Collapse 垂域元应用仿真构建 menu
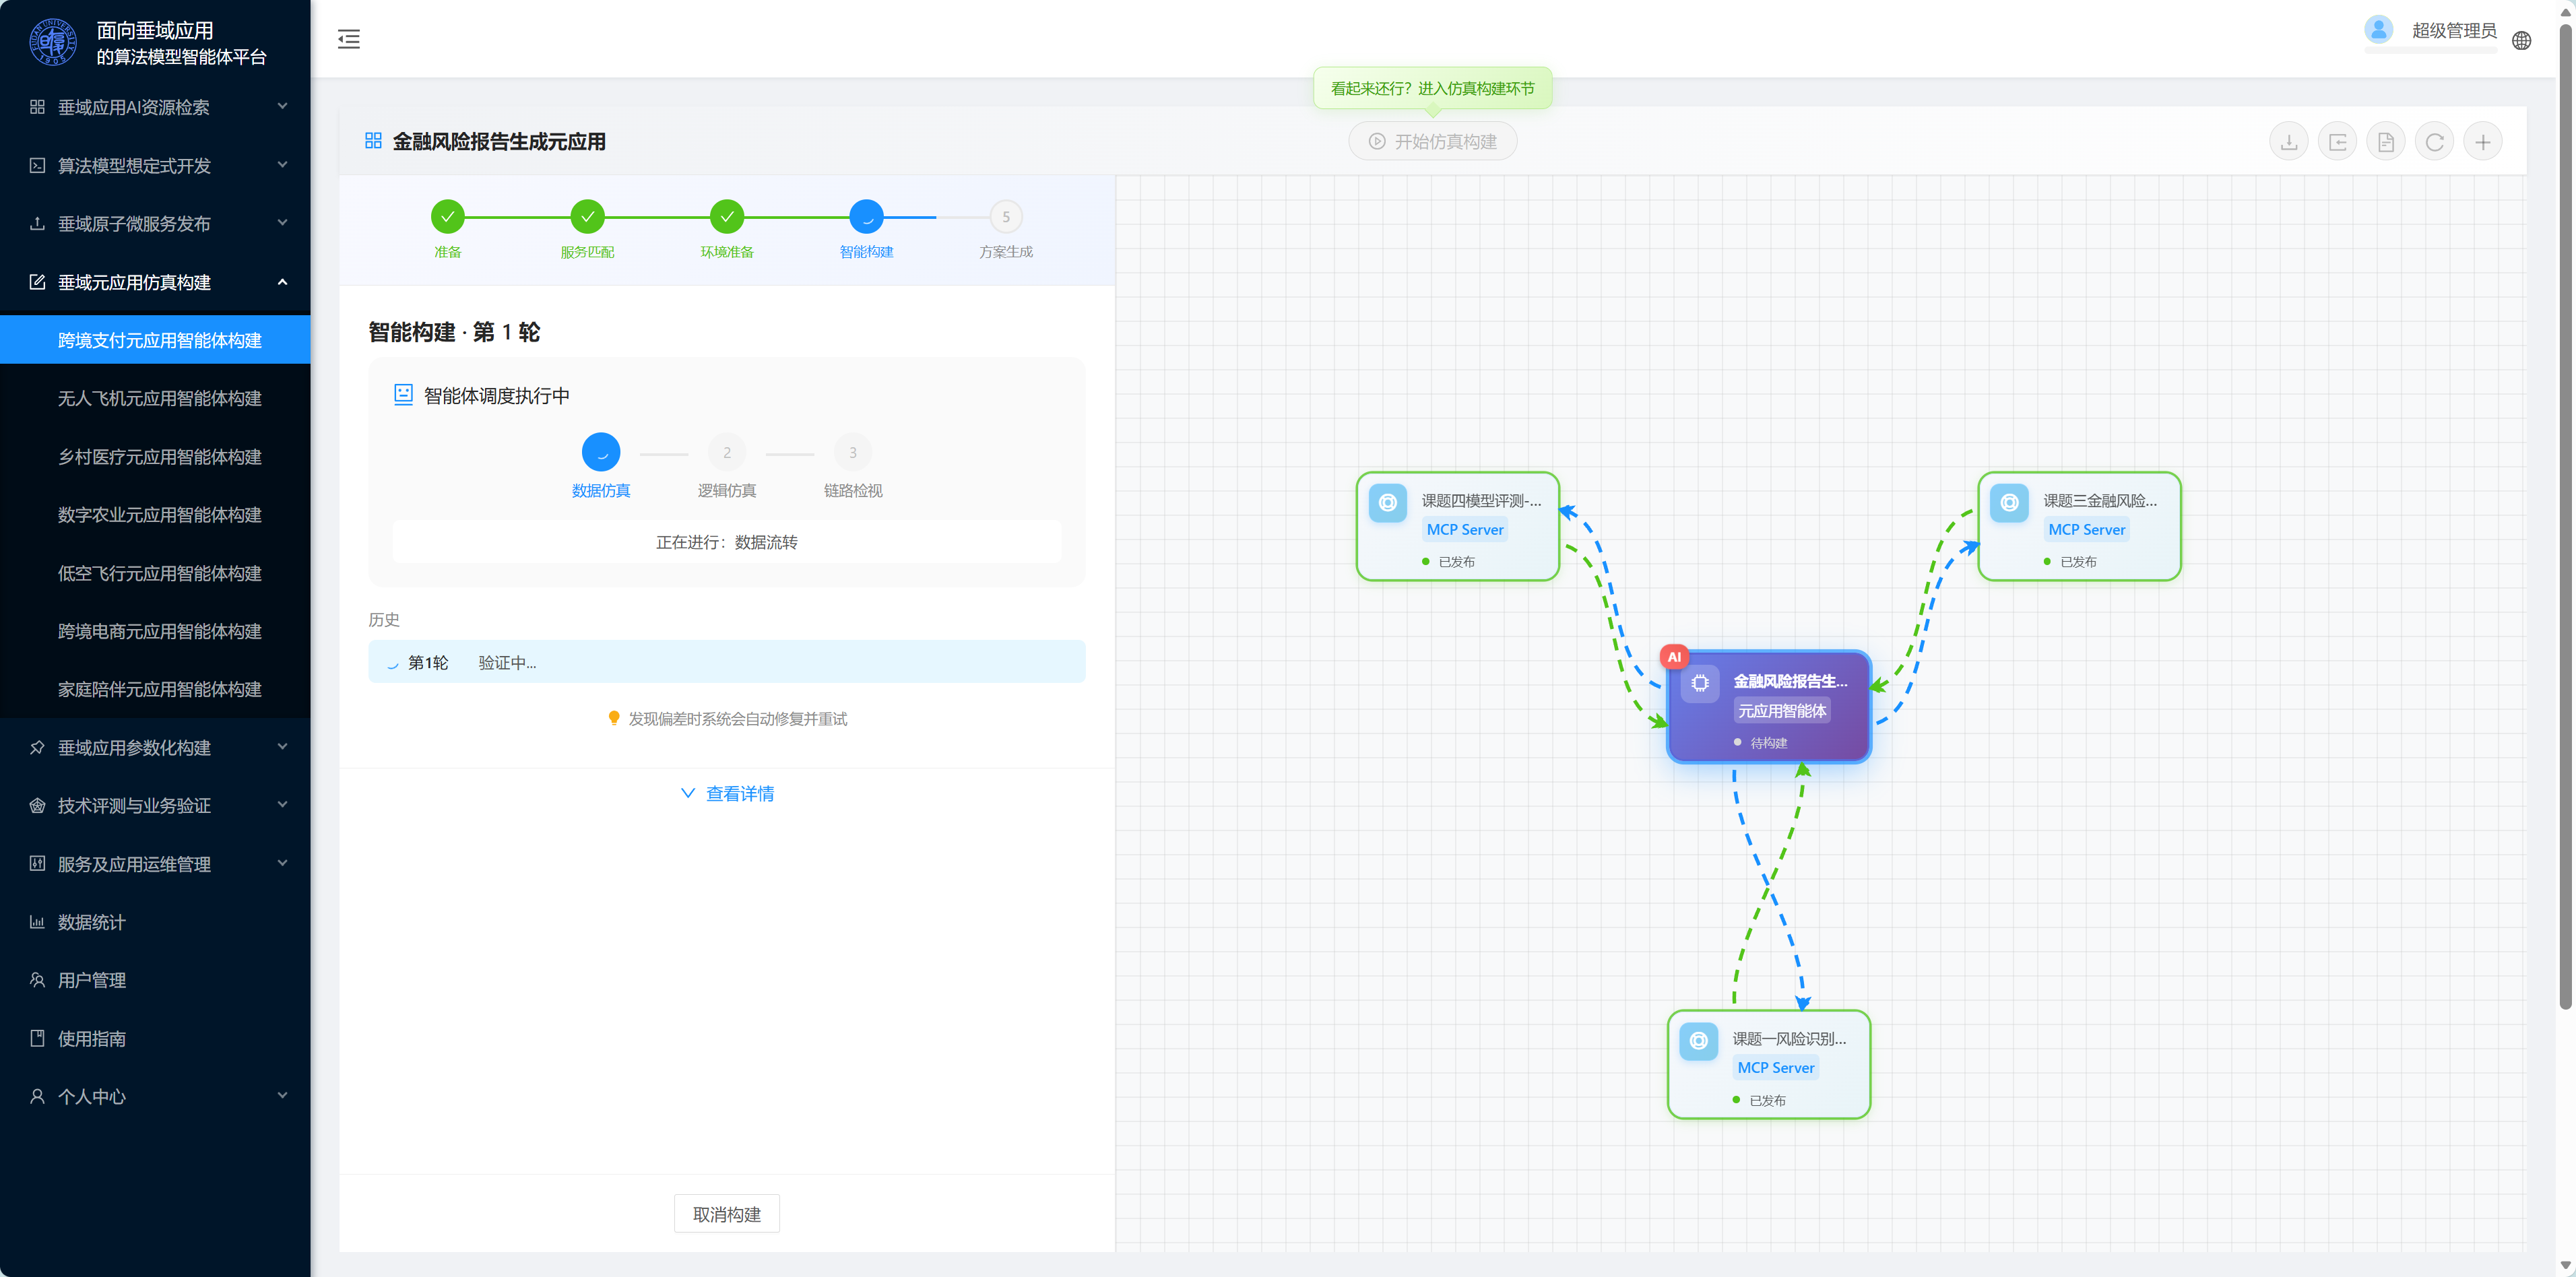 (x=155, y=282)
